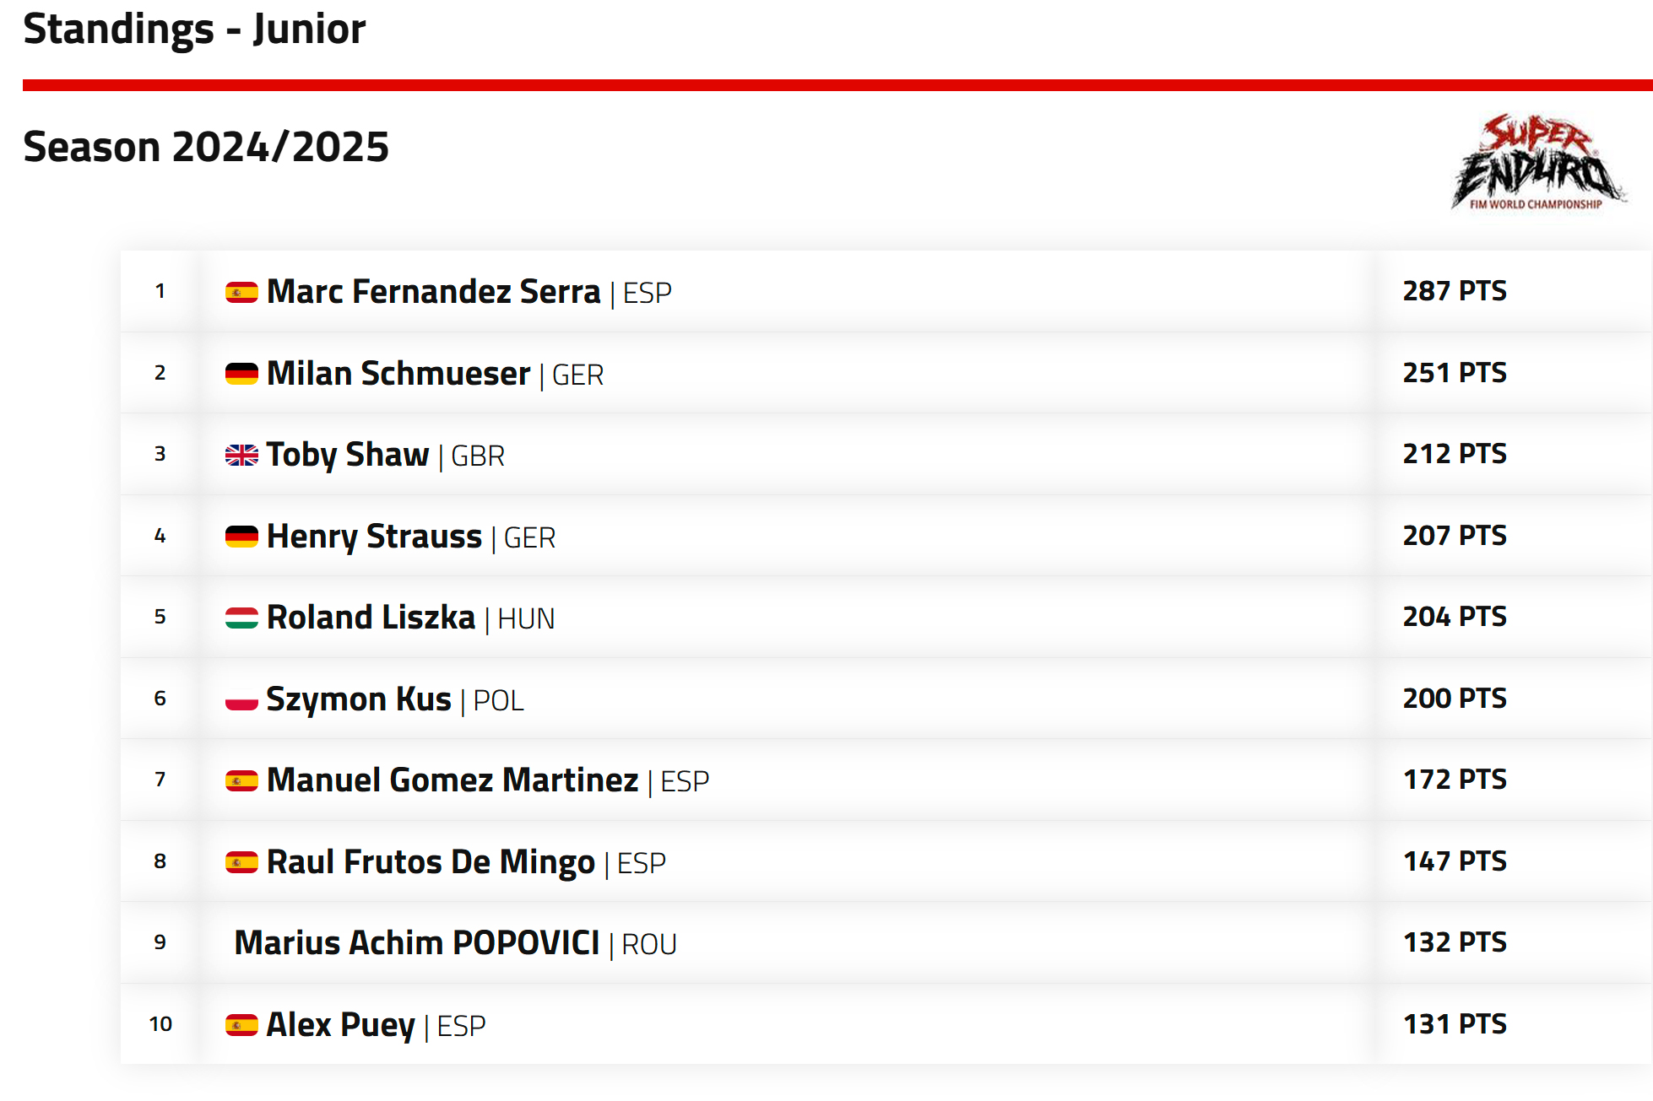The width and height of the screenshot is (1653, 1101).
Task: Click the Spain flag beside Manuel Gomez Martinez
Action: (x=241, y=781)
